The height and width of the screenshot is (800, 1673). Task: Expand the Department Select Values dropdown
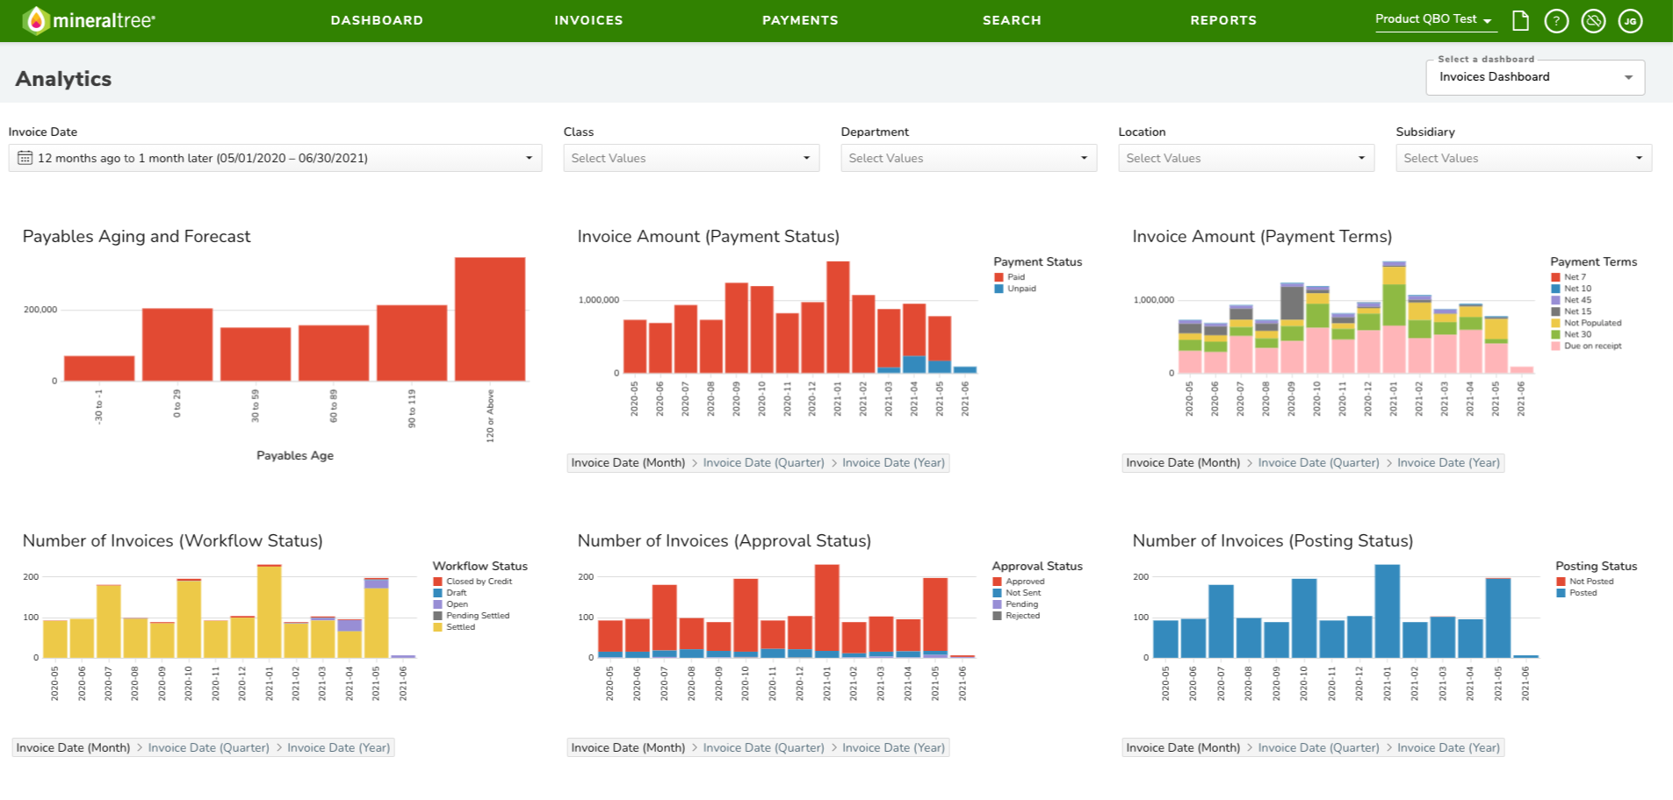(x=969, y=158)
